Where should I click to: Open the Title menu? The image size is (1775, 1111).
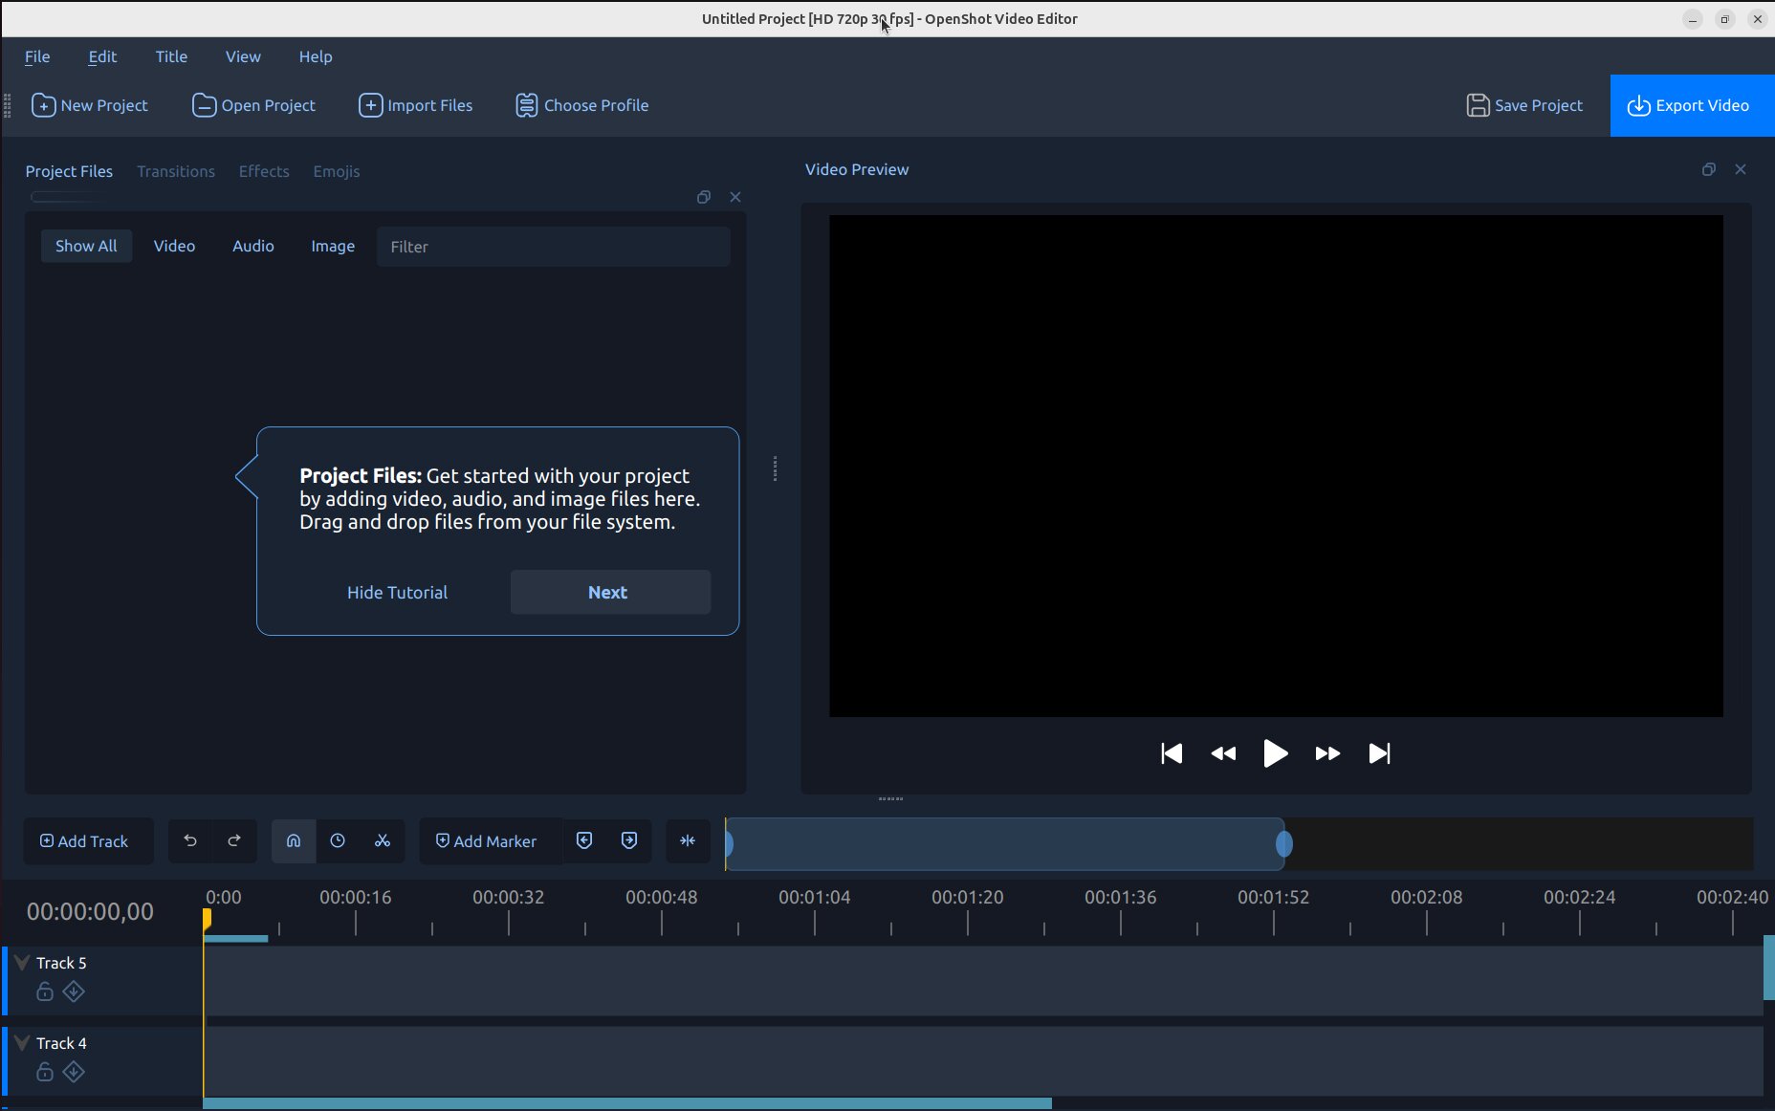point(171,56)
